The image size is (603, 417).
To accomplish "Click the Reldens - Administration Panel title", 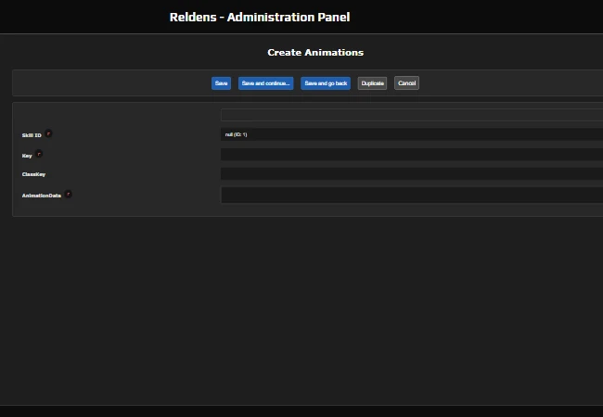I will coord(260,18).
